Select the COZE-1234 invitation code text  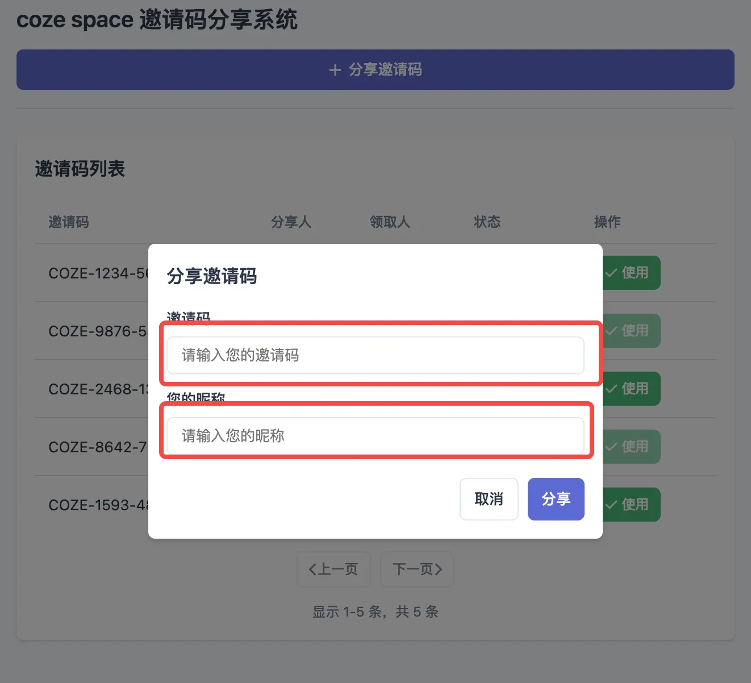point(98,273)
